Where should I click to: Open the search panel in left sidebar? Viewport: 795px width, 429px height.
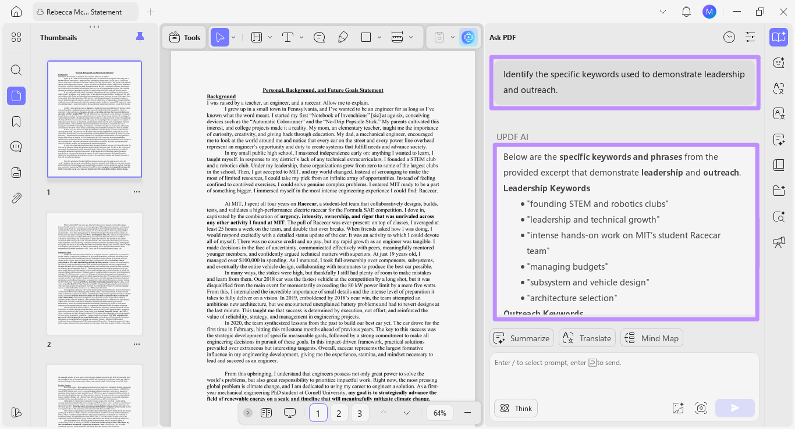pos(16,70)
